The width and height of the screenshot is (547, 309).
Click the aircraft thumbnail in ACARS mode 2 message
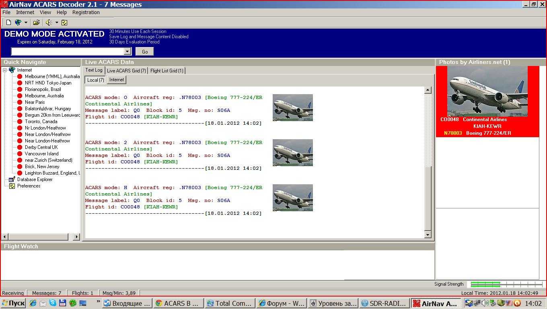[292, 152]
